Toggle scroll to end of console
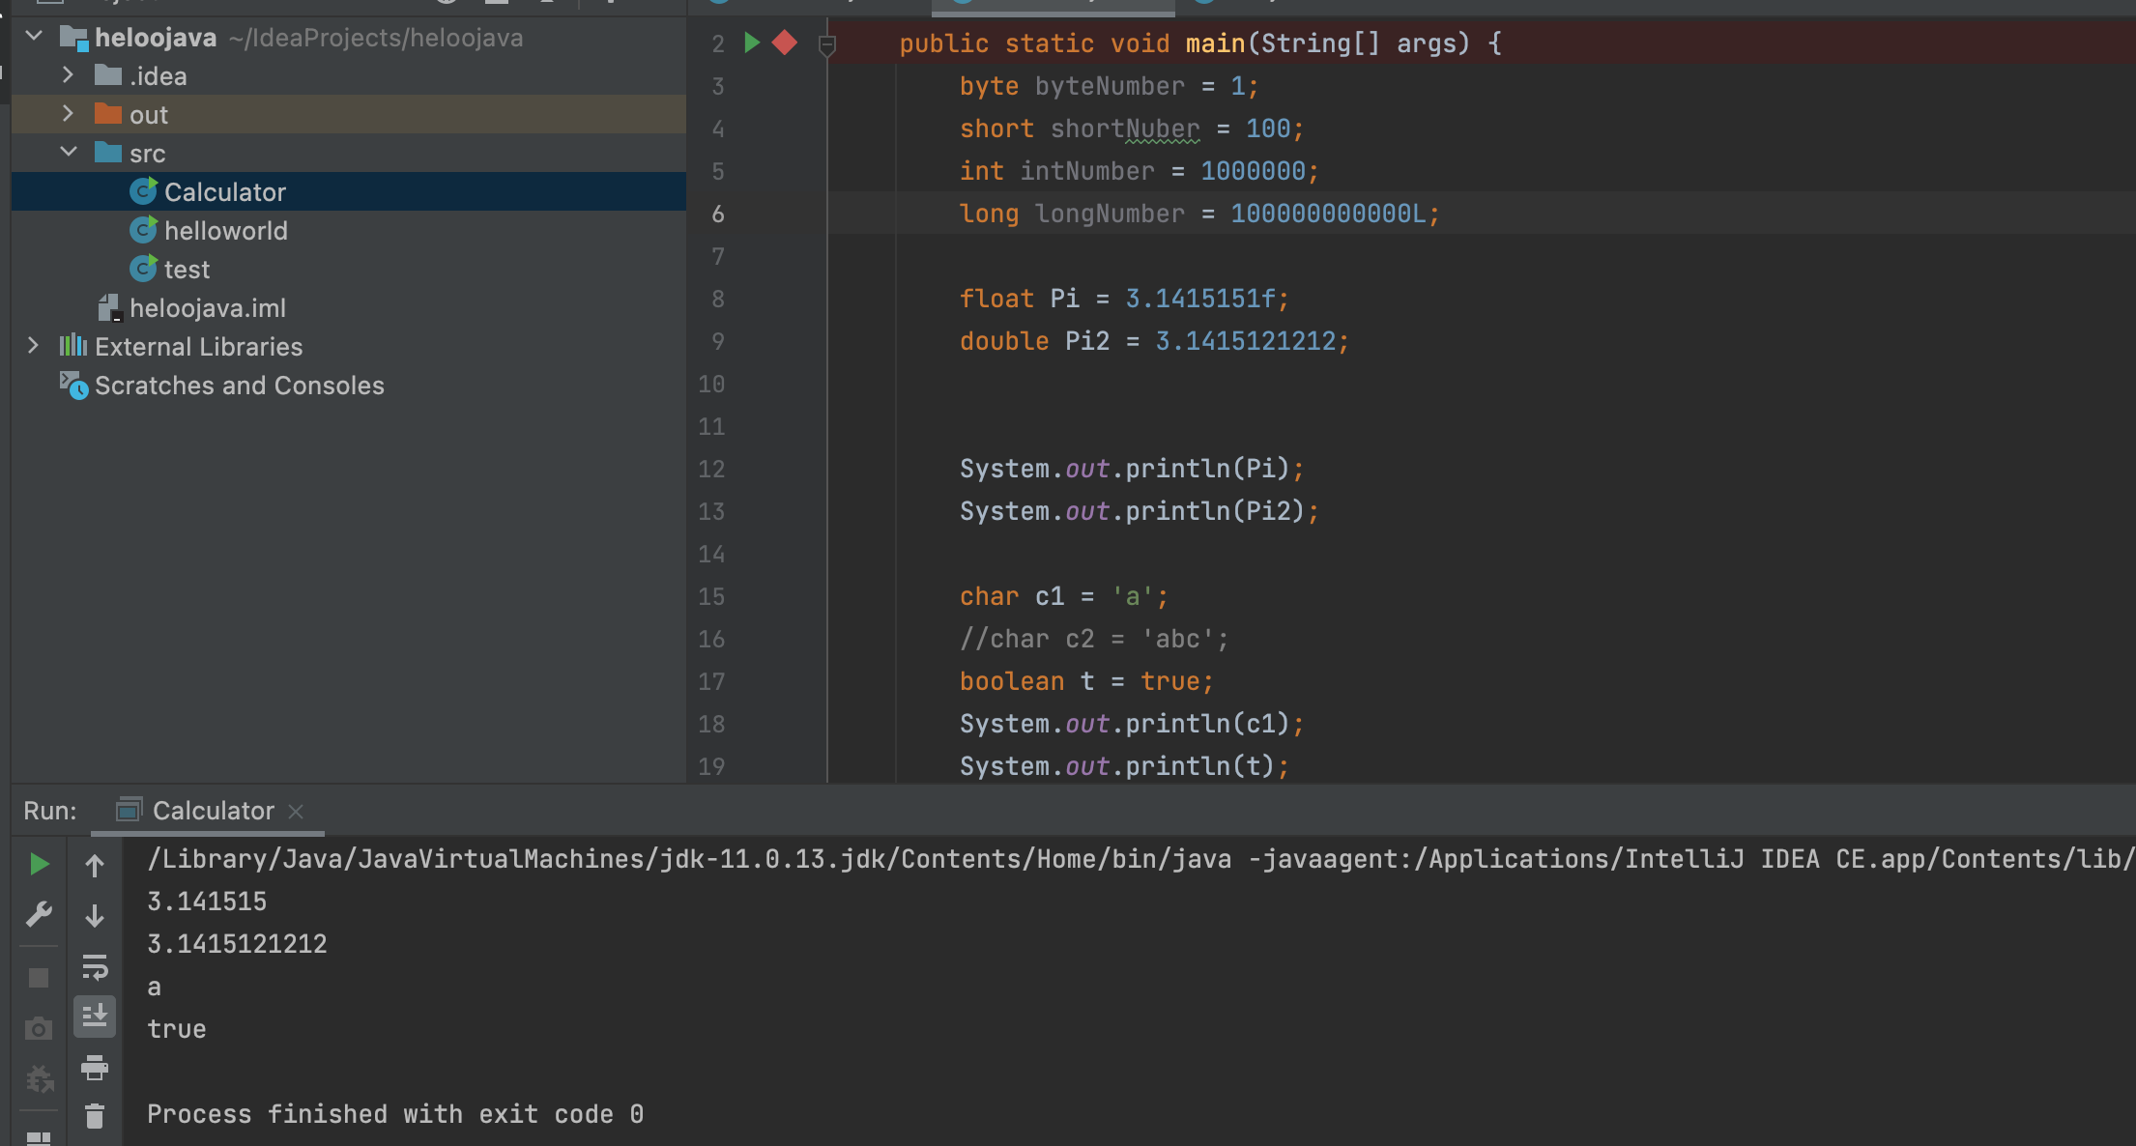 95,1017
